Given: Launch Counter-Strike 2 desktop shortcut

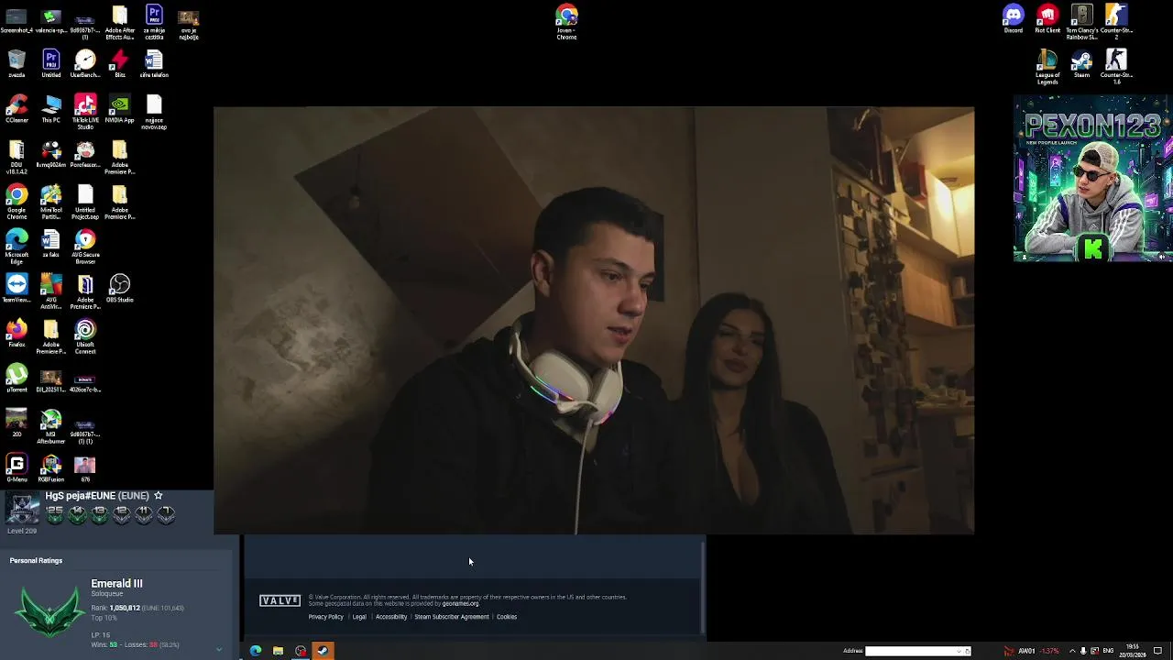Looking at the screenshot, I should (1116, 22).
